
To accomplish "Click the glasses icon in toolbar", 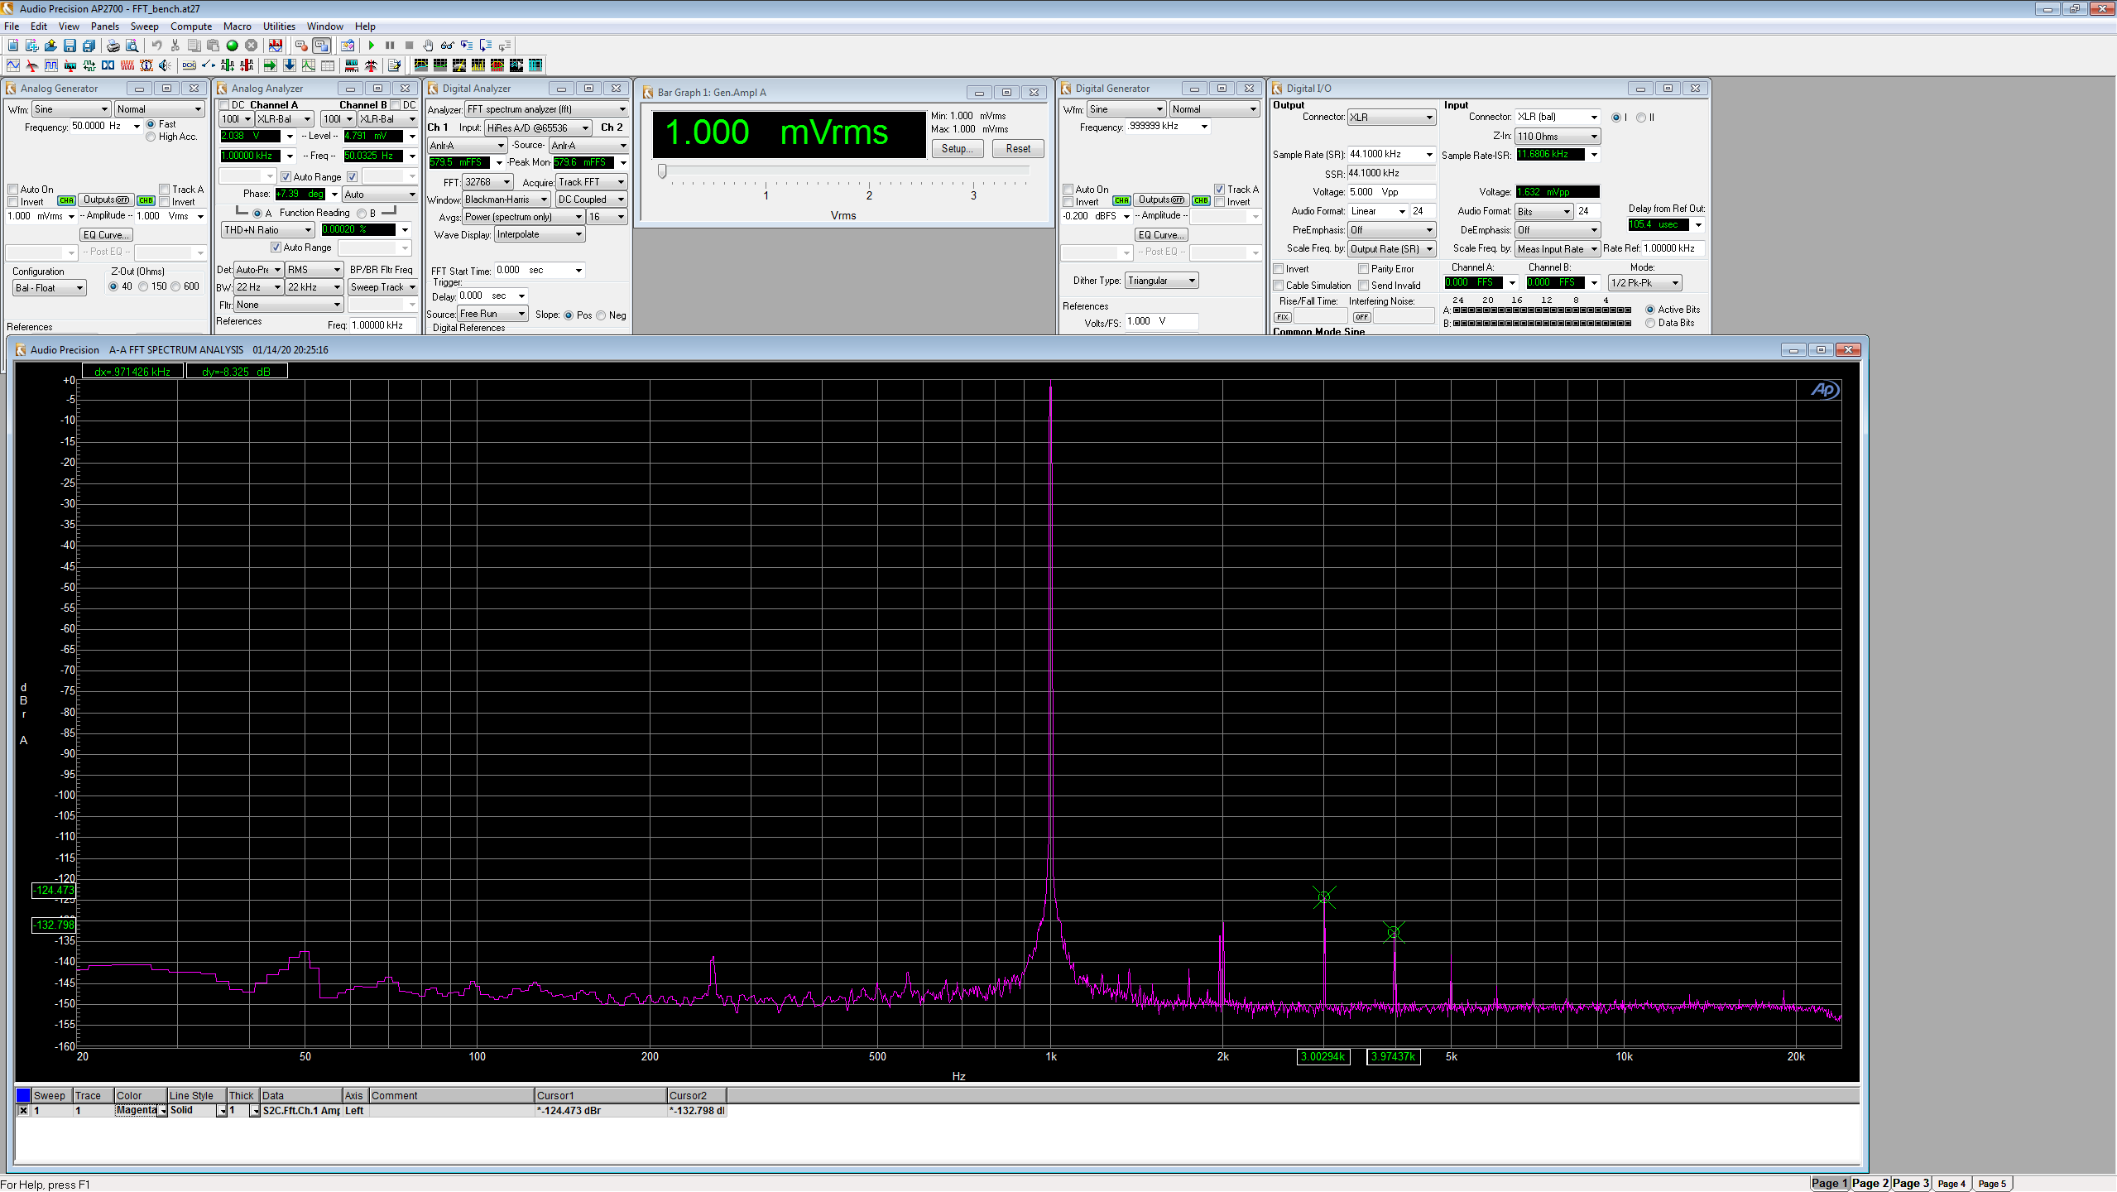I will (447, 46).
